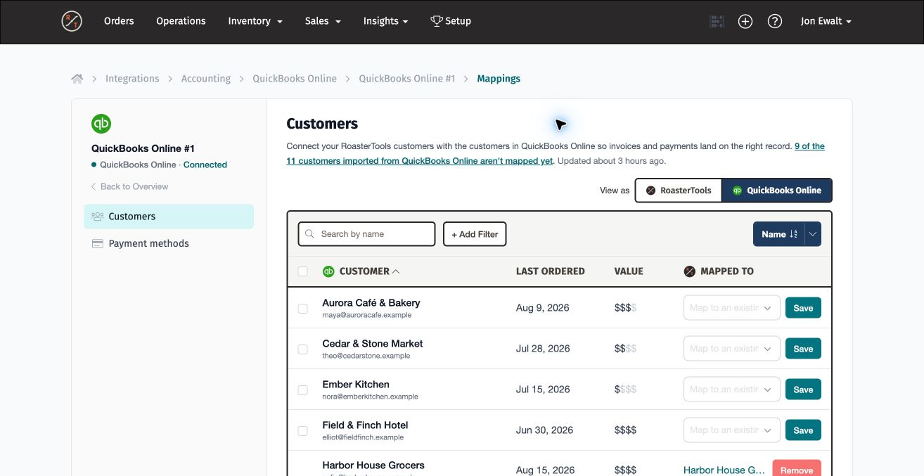
Task: Click QuickBooks icon in Customer column header
Action: [328, 271]
